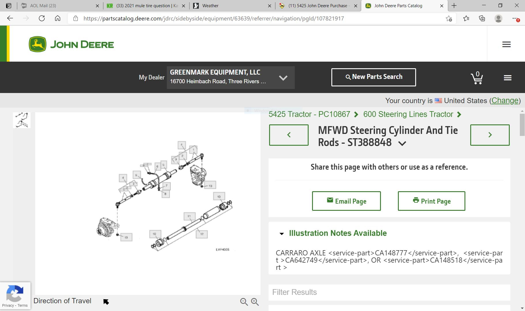Add page to favorites star icon

tap(449, 19)
